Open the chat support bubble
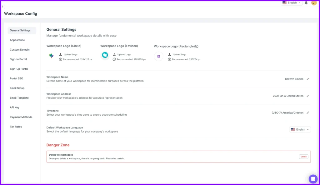 click(x=313, y=179)
